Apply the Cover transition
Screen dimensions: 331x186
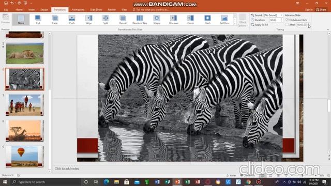(190, 20)
